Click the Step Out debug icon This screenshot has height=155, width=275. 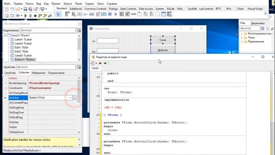(50, 15)
